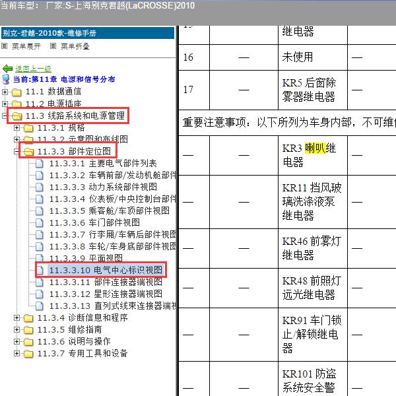Click the folder icon for 11.3.6 说明与操作
This screenshot has width=396, height=396.
click(28, 342)
